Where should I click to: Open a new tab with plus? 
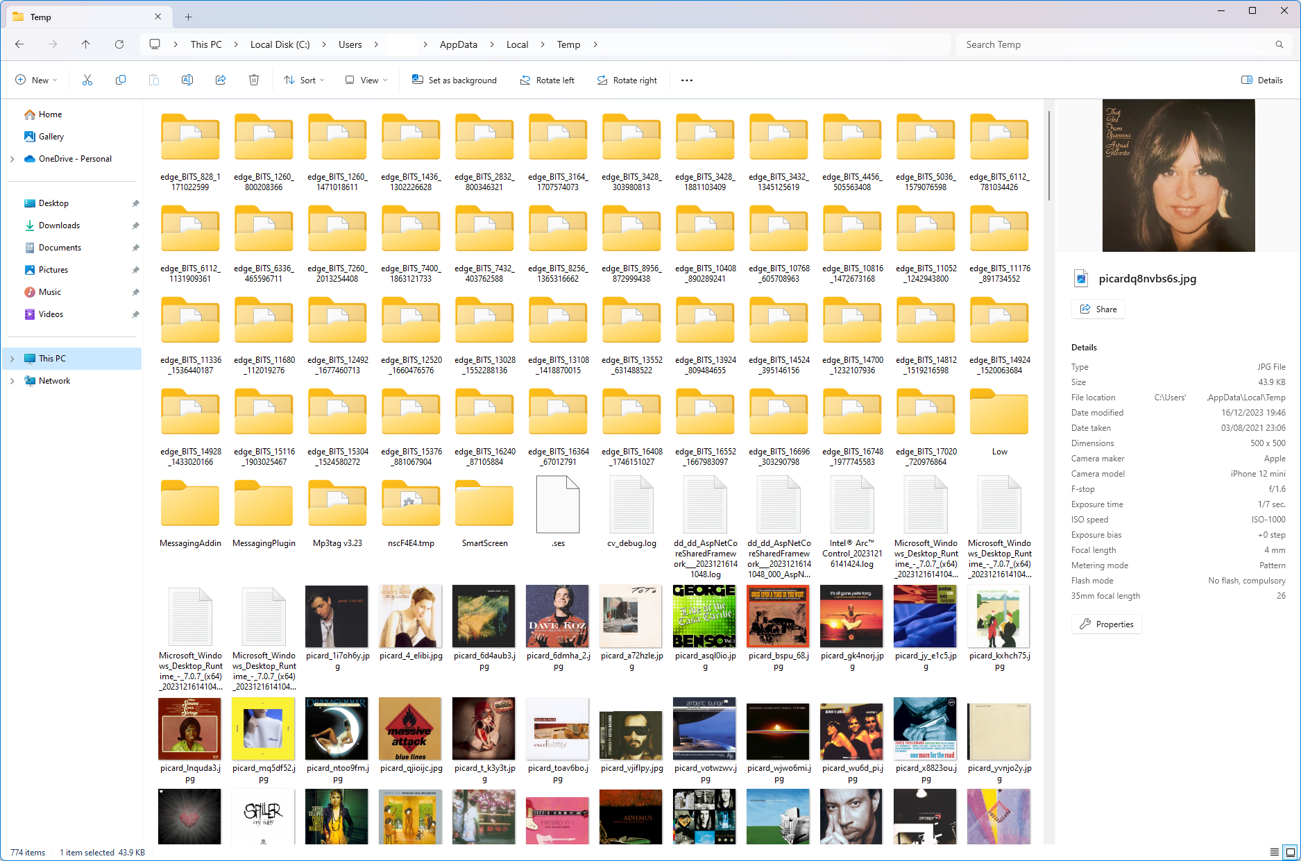188,17
